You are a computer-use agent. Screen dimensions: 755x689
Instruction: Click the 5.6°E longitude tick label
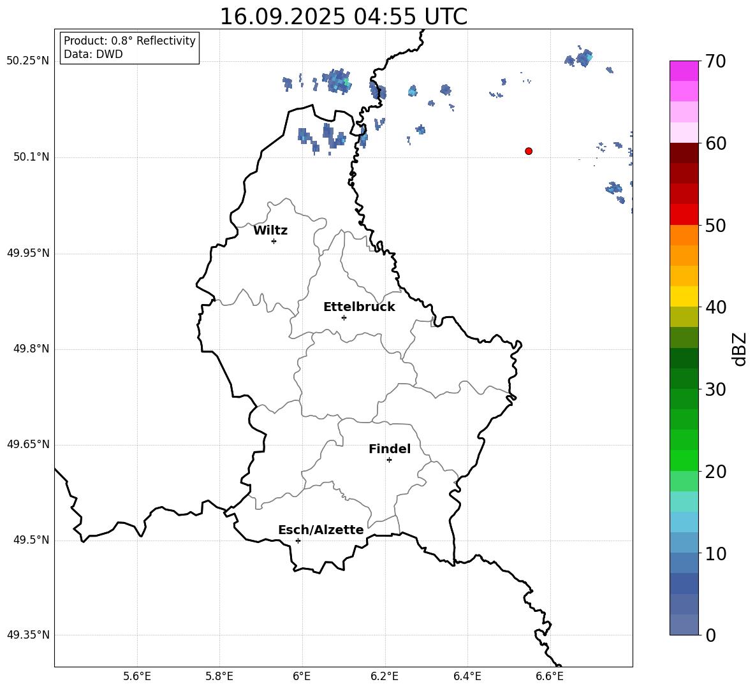137,676
